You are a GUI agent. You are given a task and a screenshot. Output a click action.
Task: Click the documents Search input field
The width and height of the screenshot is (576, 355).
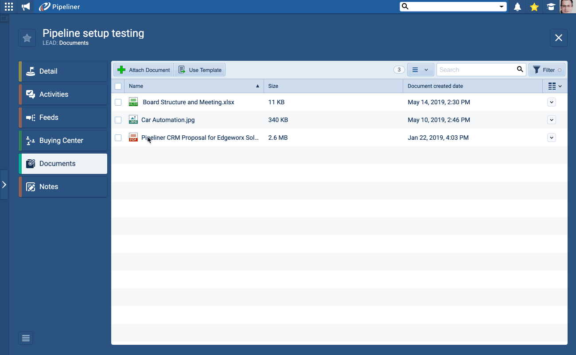(x=476, y=70)
